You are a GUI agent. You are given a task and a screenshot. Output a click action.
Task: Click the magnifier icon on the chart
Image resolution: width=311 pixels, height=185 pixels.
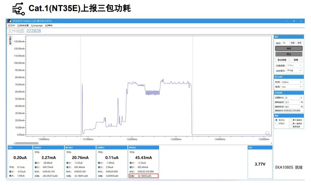point(268,134)
